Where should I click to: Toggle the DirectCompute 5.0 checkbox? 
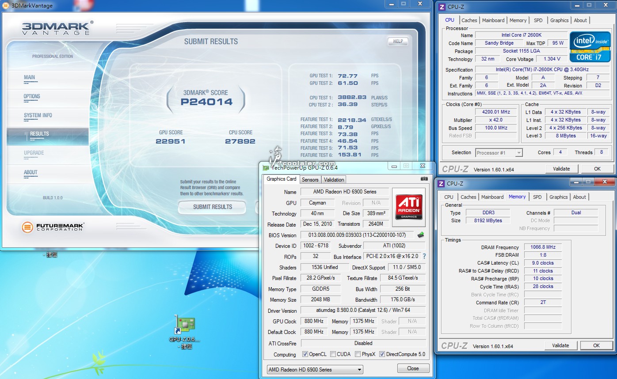coord(382,354)
